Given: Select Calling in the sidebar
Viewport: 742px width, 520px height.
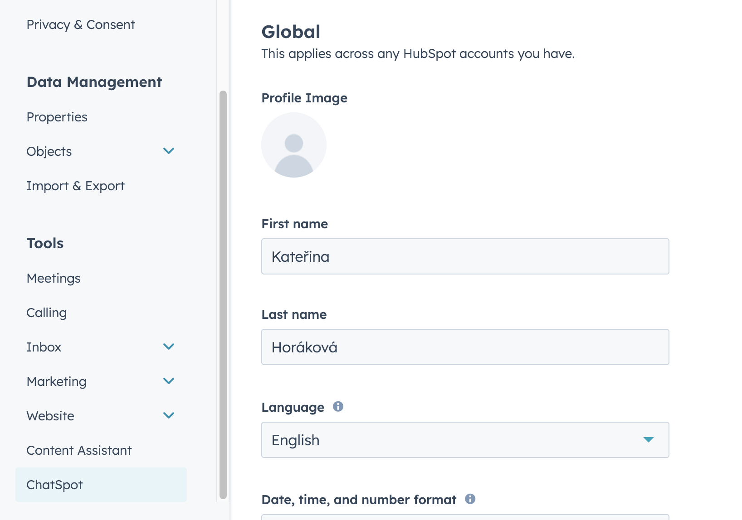Looking at the screenshot, I should 46,313.
